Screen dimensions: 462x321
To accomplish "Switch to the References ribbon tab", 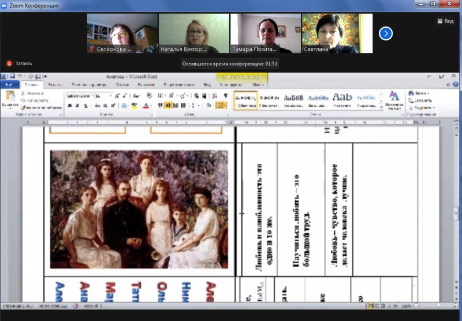I will coord(122,85).
